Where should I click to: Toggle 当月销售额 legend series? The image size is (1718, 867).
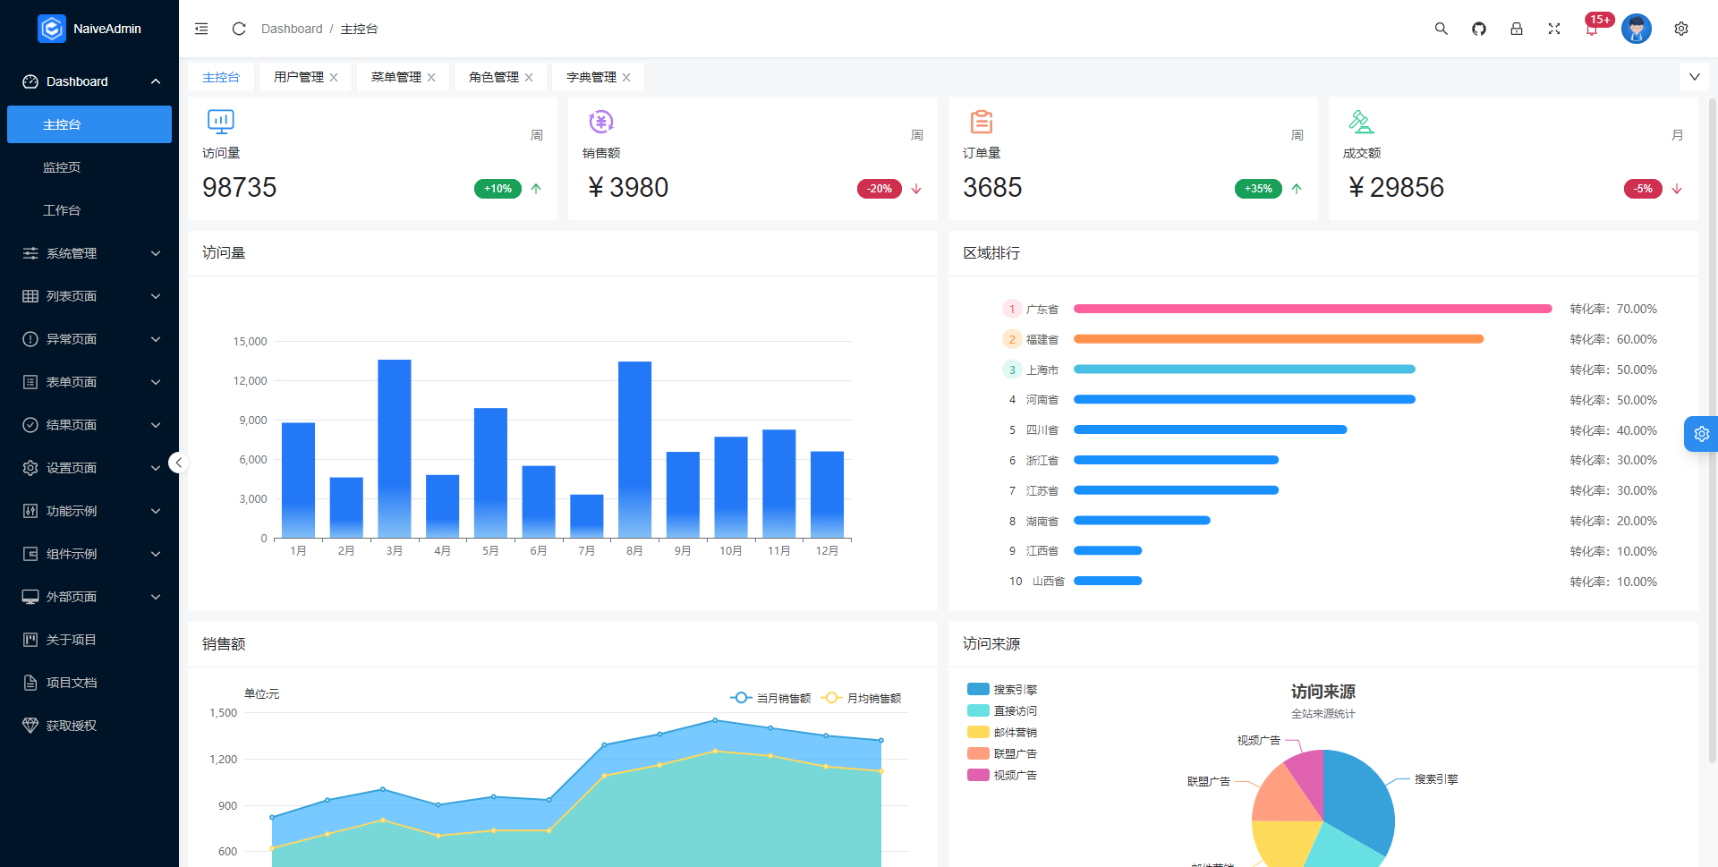coord(771,698)
